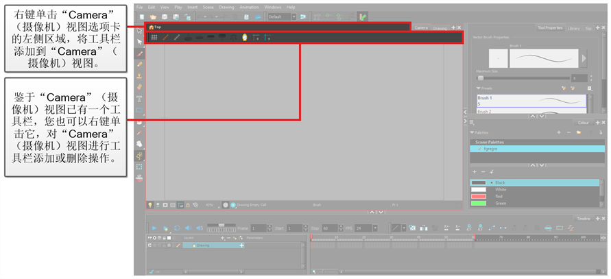Viewport: 611px width, 279px height.
Task: Switch to the Library tab
Action: pyautogui.click(x=573, y=28)
